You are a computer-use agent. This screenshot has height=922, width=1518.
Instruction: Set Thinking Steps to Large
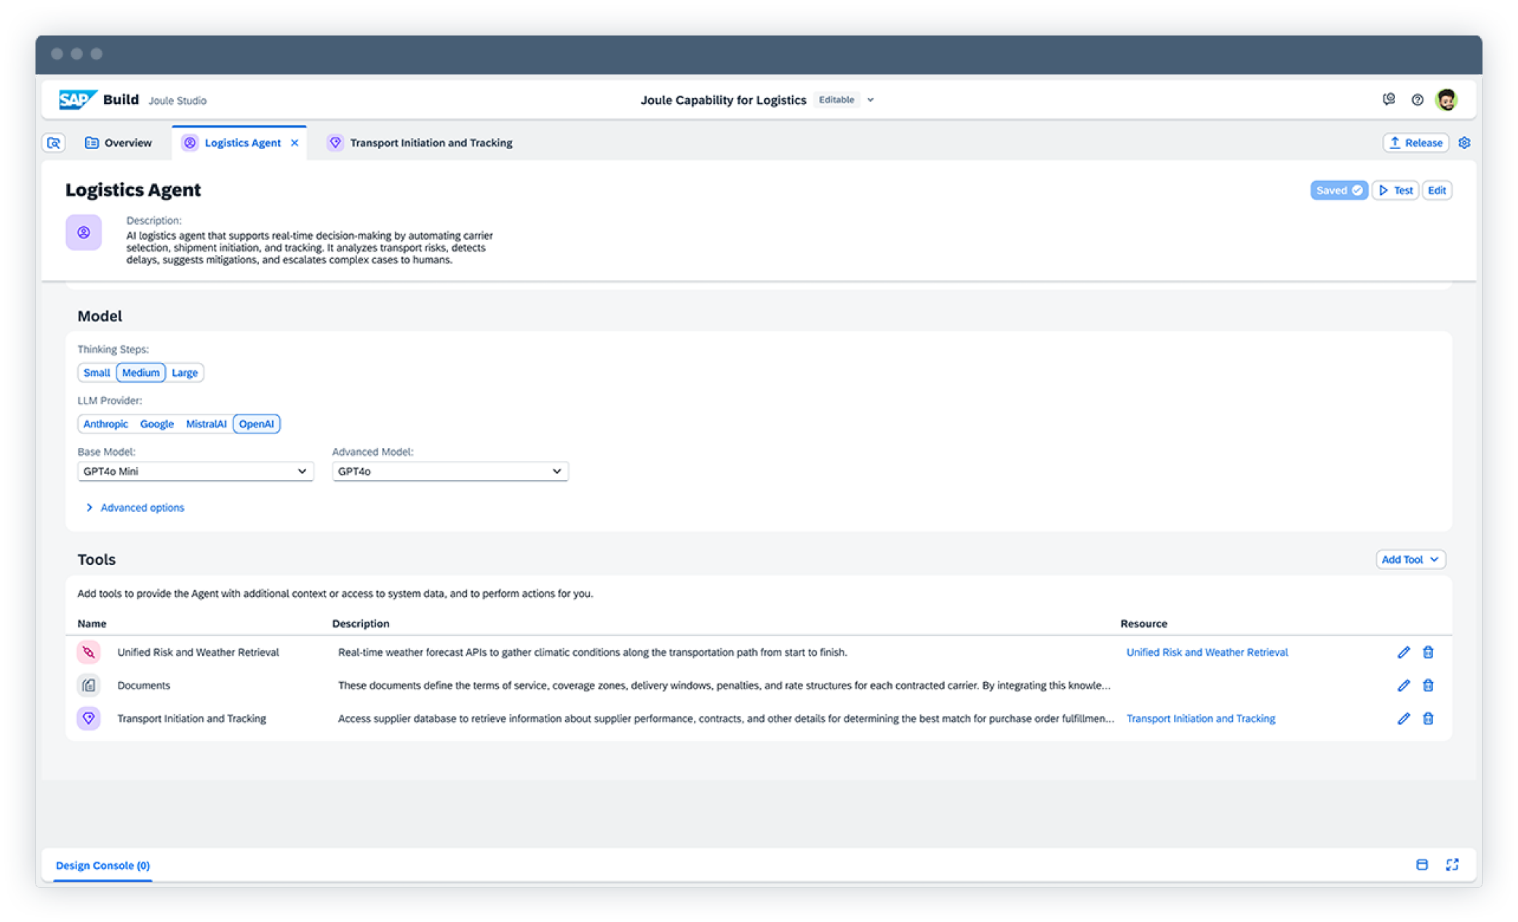point(185,373)
